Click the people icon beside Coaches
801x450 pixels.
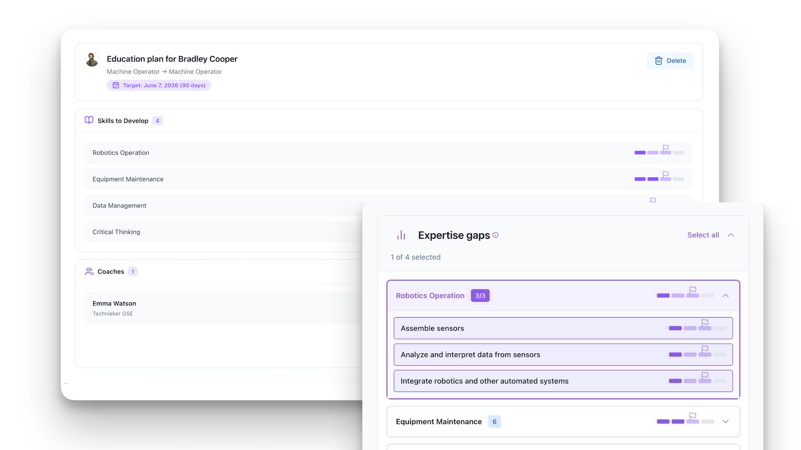click(x=89, y=271)
